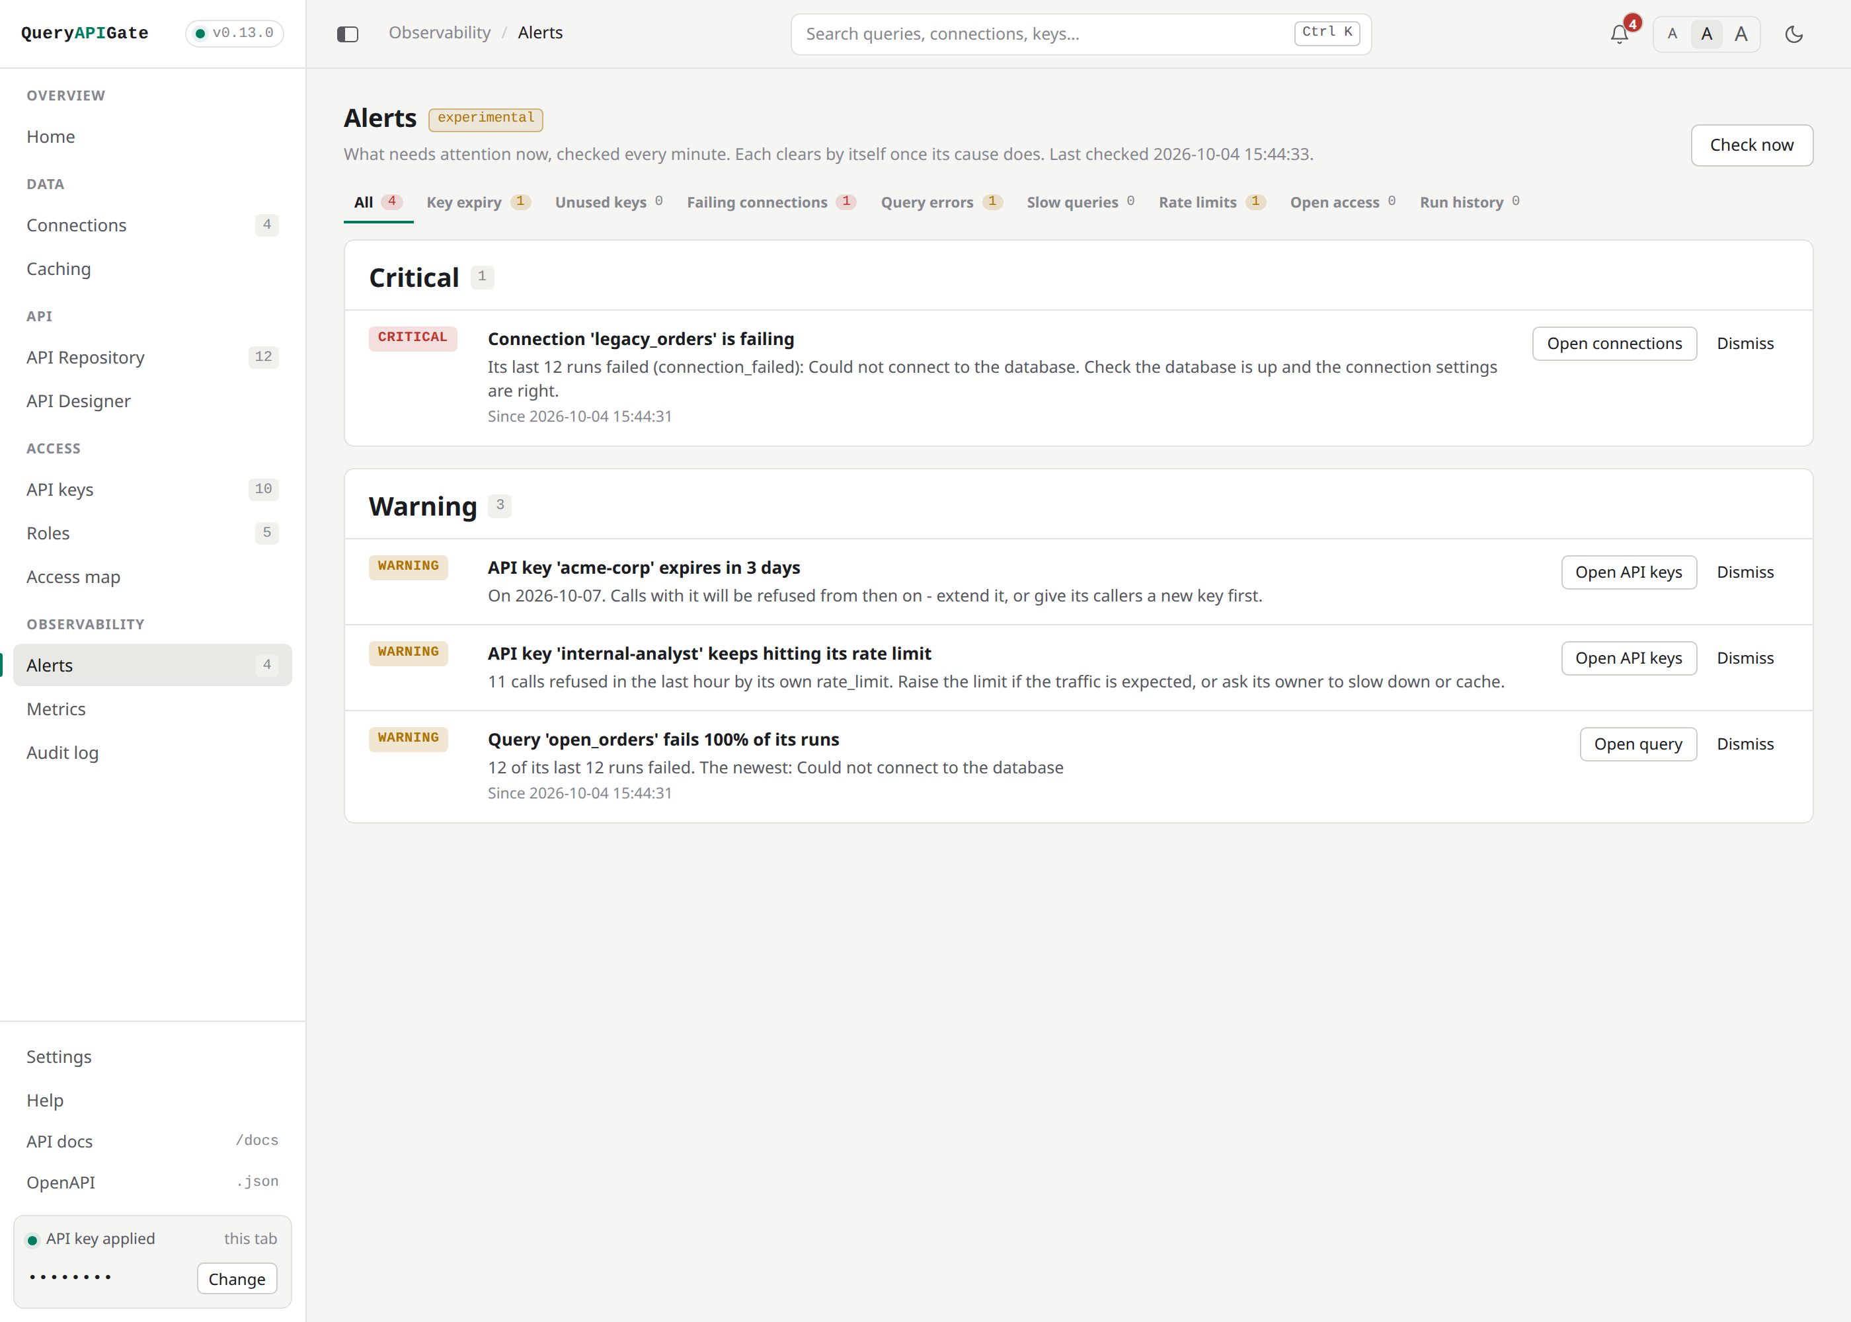This screenshot has width=1851, height=1322.
Task: Open the Failing connections tab
Action: [x=771, y=202]
